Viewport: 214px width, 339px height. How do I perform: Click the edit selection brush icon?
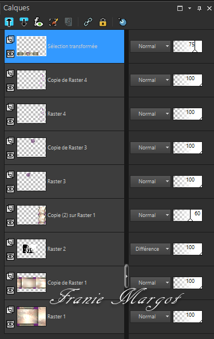pyautogui.click(x=54, y=22)
